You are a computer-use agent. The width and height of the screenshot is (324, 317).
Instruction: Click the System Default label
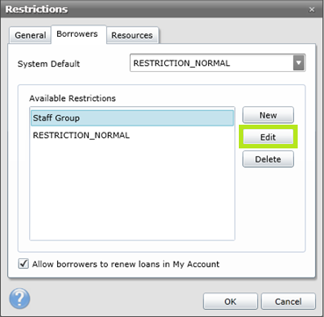click(48, 64)
